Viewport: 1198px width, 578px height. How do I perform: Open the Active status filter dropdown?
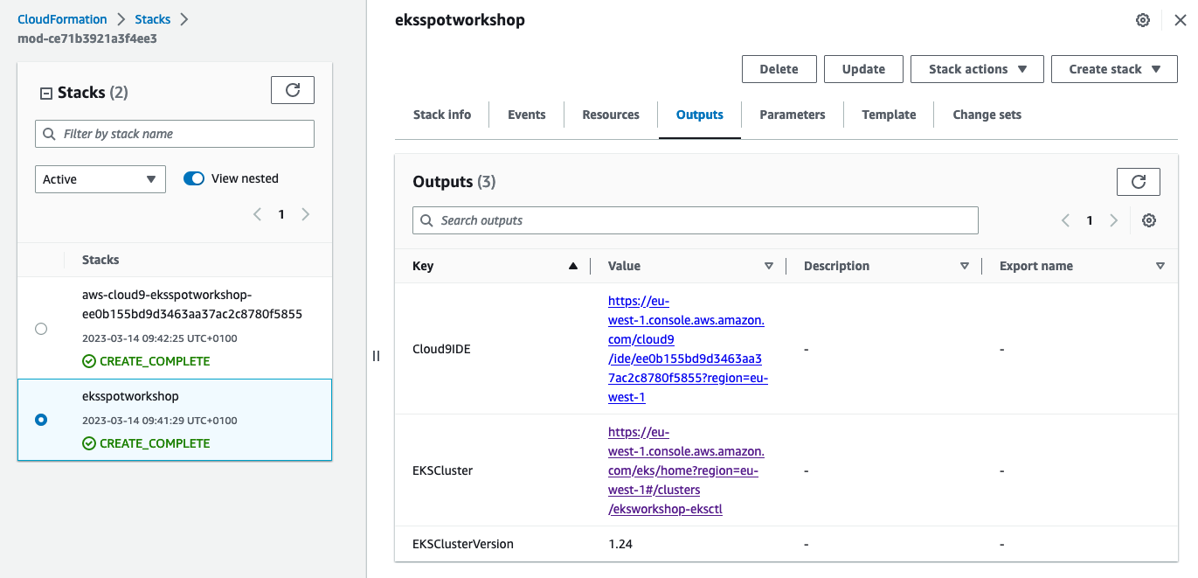point(100,179)
